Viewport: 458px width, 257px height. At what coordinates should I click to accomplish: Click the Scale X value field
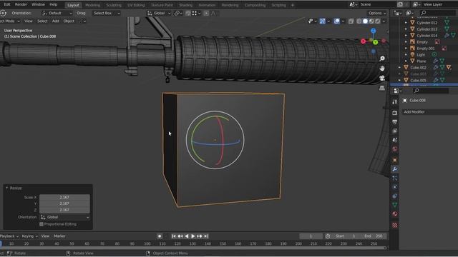(64, 197)
